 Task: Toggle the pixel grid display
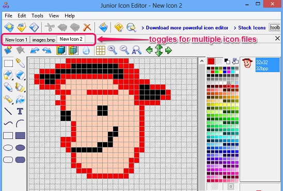click(x=101, y=50)
